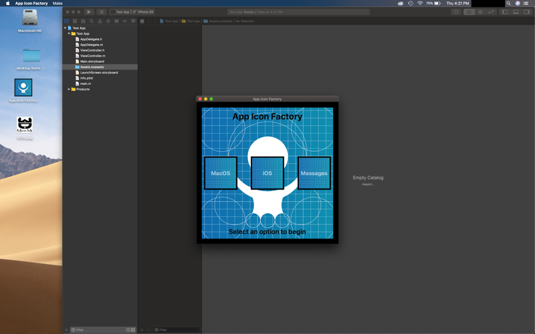
Task: Select the App Icon Factory desktop icon
Action: pos(23,91)
